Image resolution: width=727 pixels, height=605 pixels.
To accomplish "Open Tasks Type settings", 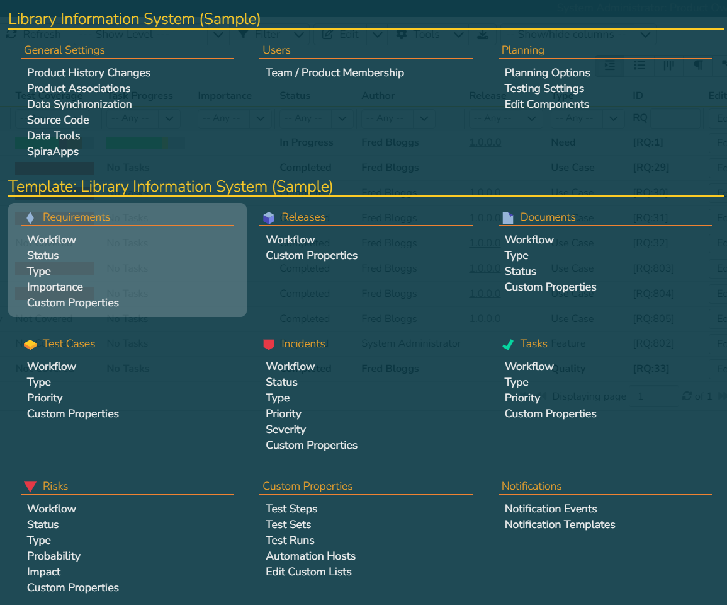I will pyautogui.click(x=517, y=382).
